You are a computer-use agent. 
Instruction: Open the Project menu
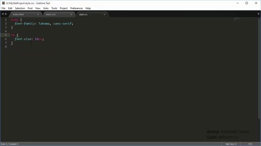64,8
